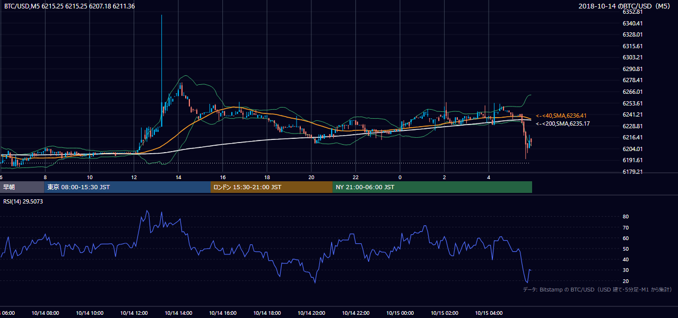Image resolution: width=678 pixels, height=318 pixels.
Task: Click bottom time label 10/15 02:00
Action: [x=445, y=313]
